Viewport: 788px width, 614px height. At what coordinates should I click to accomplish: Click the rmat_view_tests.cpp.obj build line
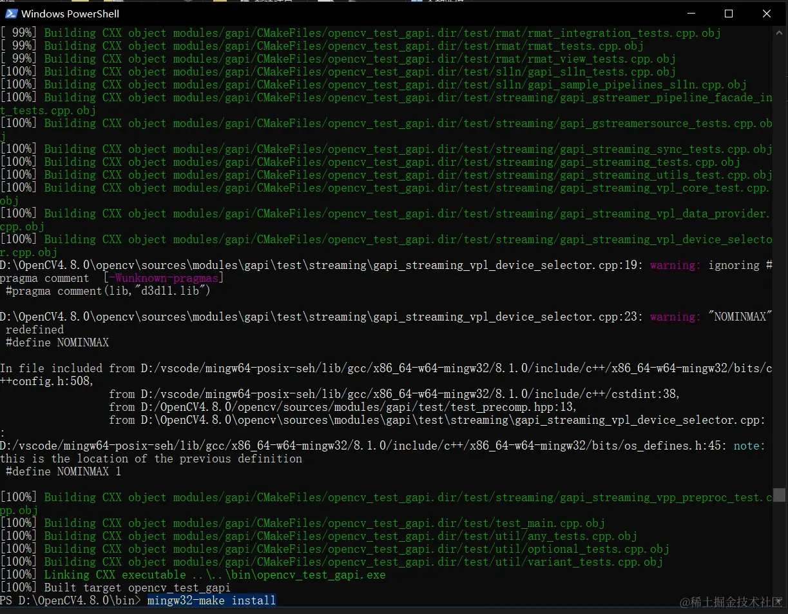[x=338, y=59]
